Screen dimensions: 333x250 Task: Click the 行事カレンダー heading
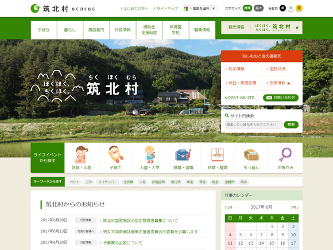(238, 195)
